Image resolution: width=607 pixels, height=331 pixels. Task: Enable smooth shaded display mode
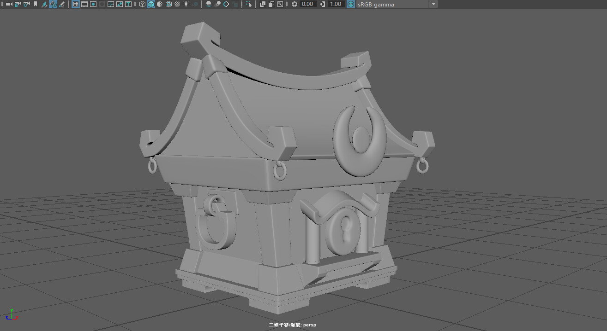[151, 4]
